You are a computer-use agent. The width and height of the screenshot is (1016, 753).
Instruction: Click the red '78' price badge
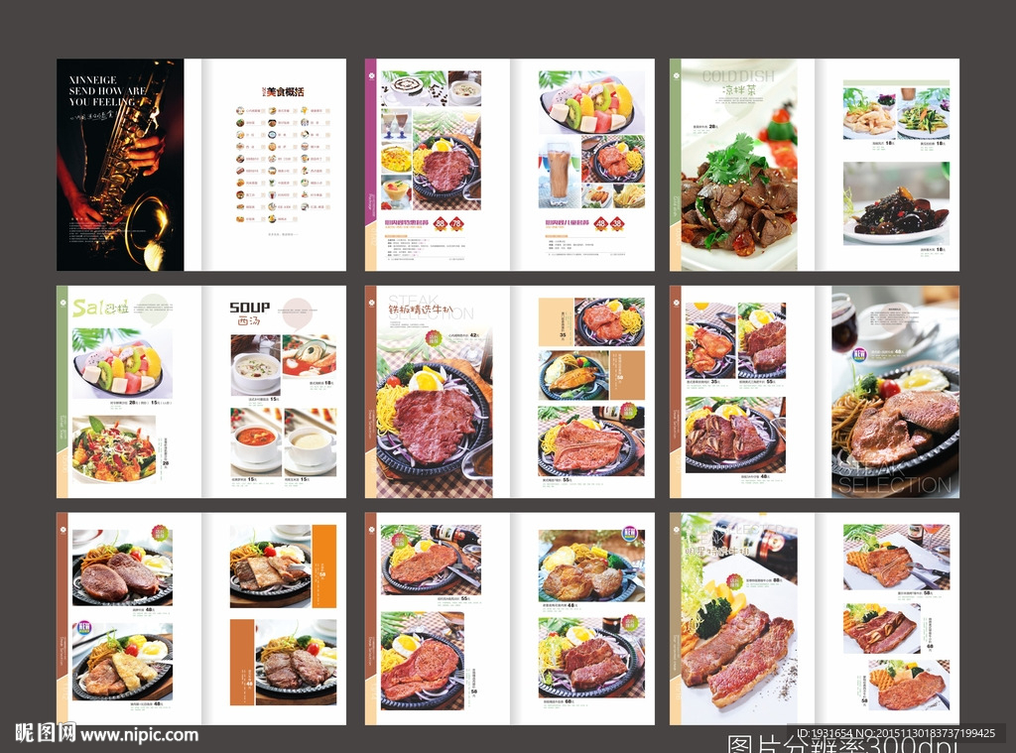(456, 224)
